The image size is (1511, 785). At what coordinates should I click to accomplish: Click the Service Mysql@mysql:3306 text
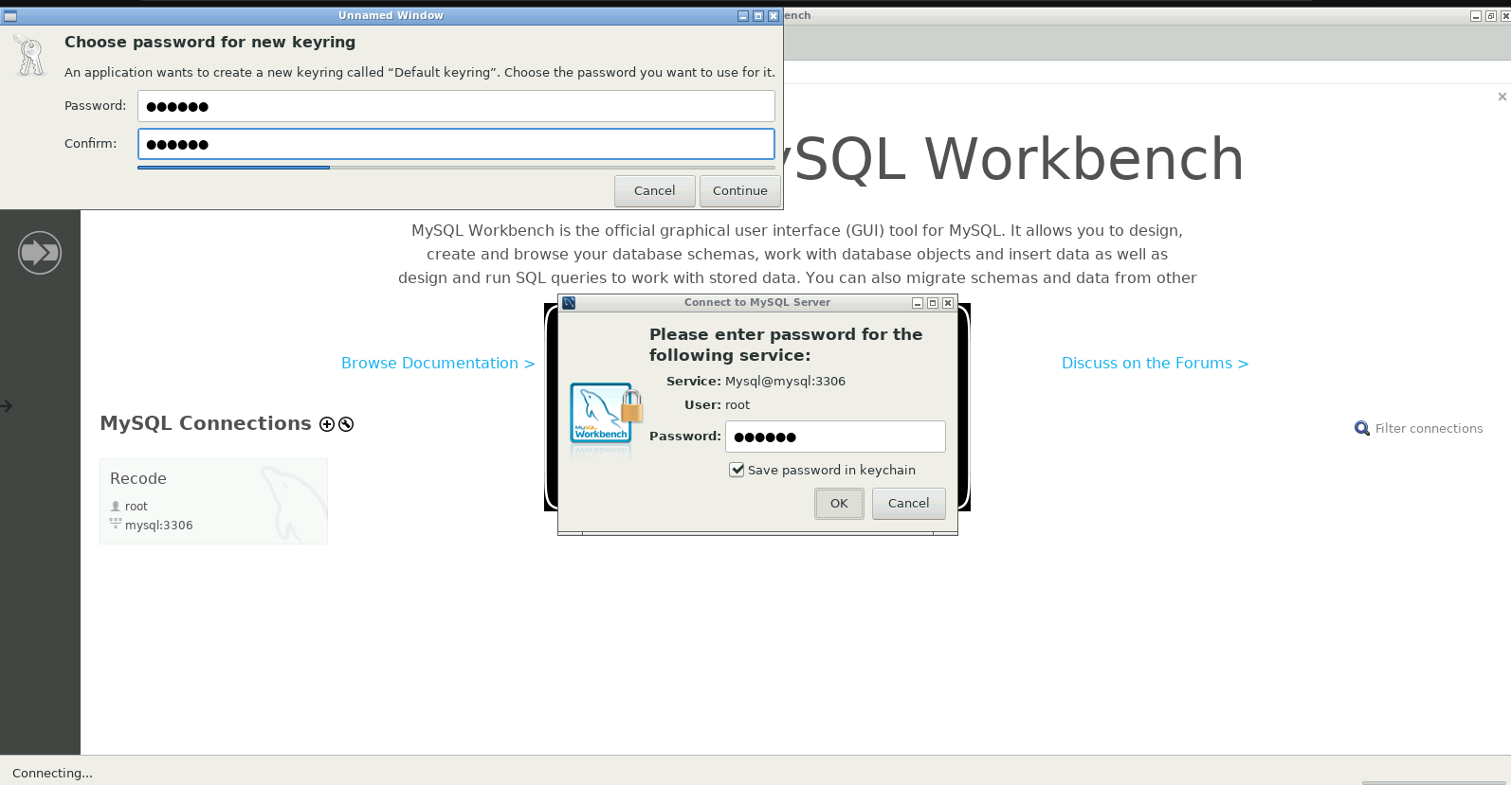coord(755,382)
